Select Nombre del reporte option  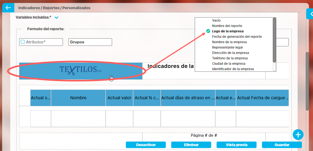[227, 26]
